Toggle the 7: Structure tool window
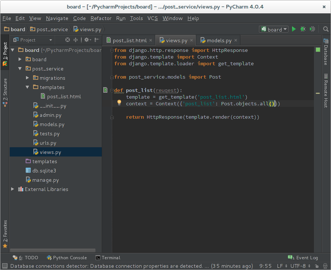Viewport: 331px width, 270px height. click(x=5, y=92)
